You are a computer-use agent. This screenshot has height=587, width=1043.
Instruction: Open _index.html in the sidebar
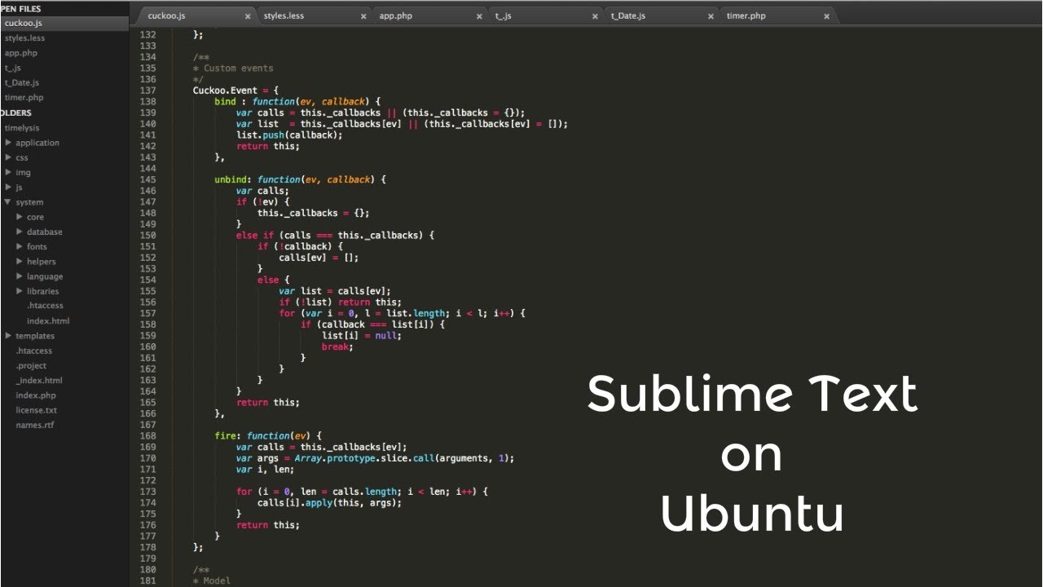coord(39,380)
